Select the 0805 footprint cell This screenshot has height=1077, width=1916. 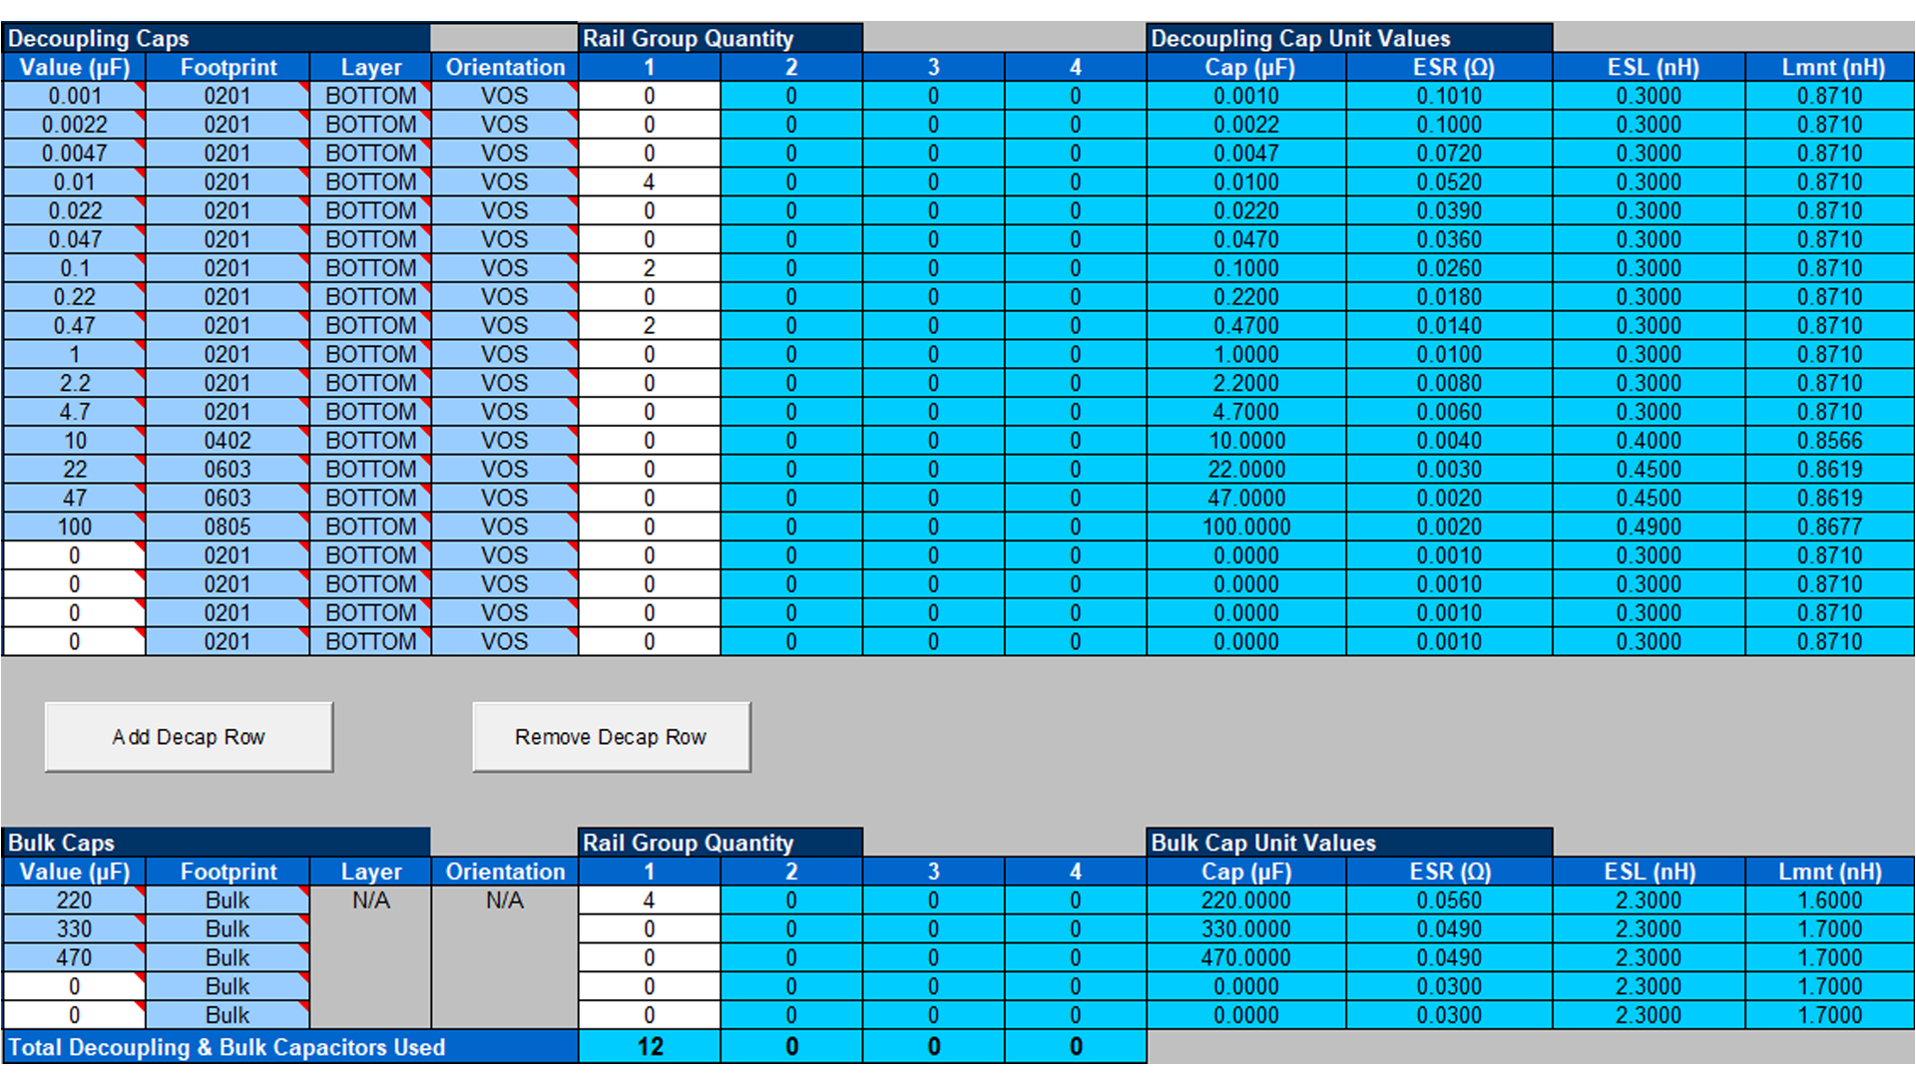pos(228,527)
